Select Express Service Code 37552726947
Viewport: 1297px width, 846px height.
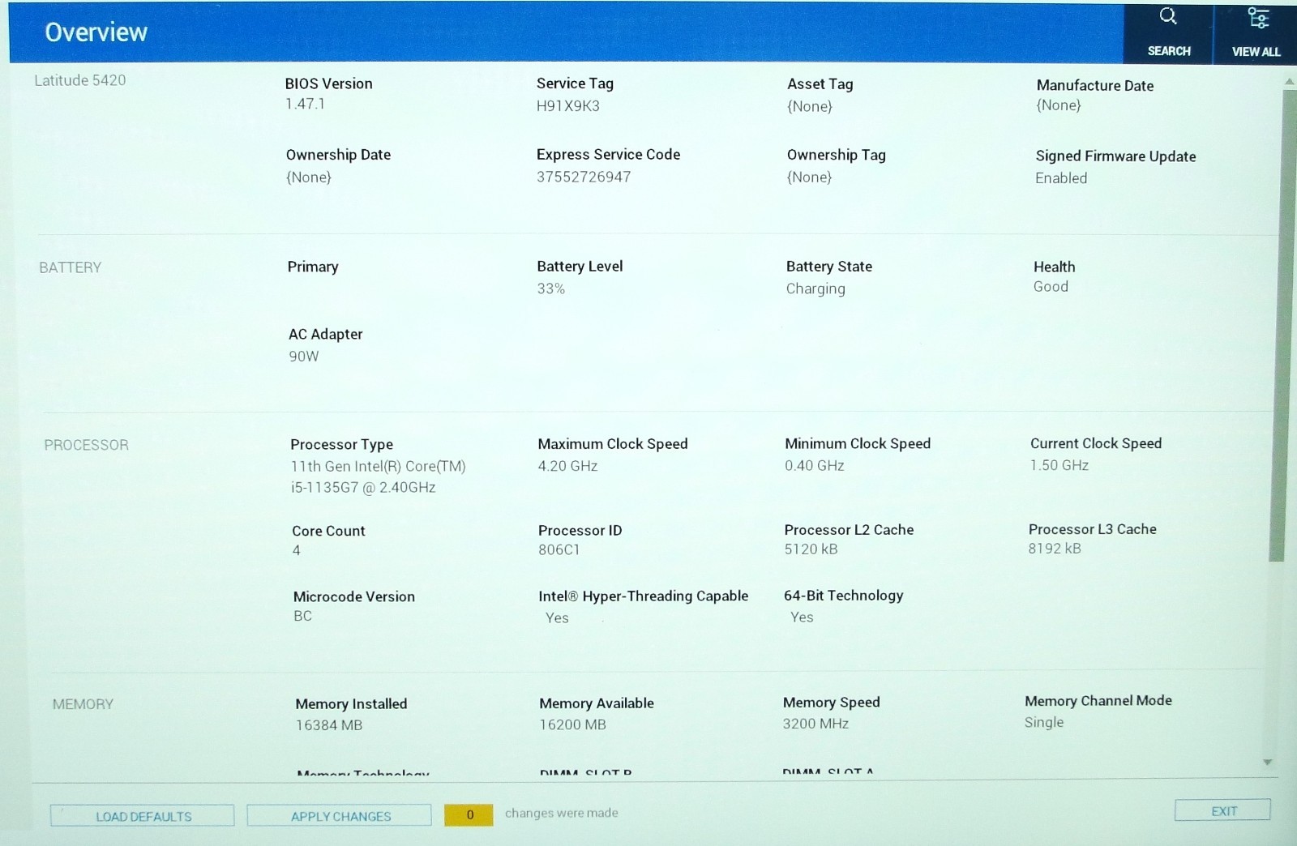[x=584, y=177]
